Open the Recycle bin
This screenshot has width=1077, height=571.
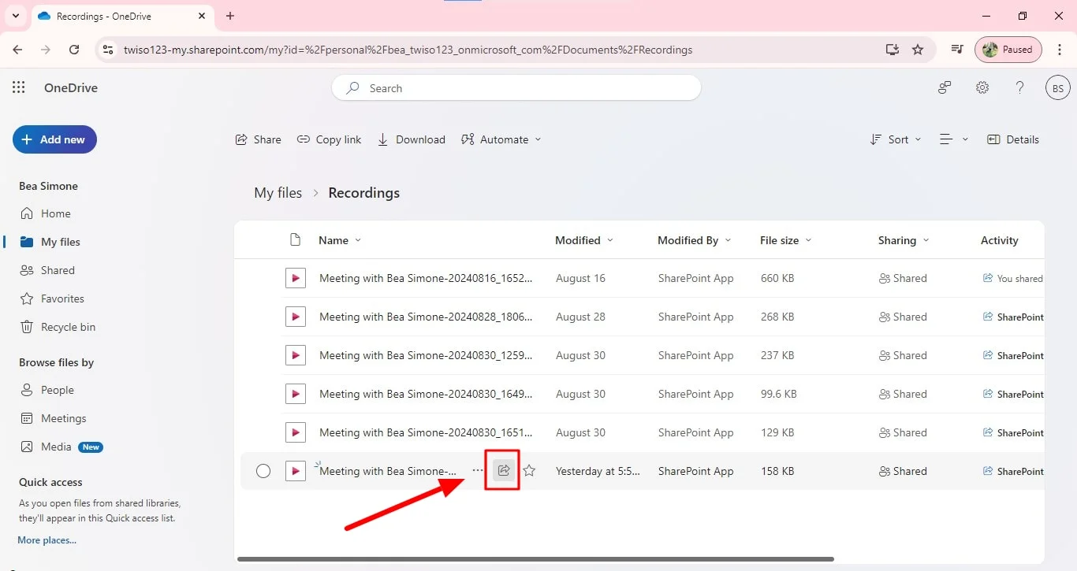[x=58, y=327]
